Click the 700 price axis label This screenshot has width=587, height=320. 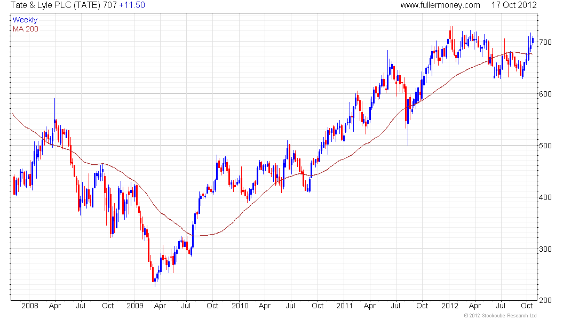tap(545, 42)
